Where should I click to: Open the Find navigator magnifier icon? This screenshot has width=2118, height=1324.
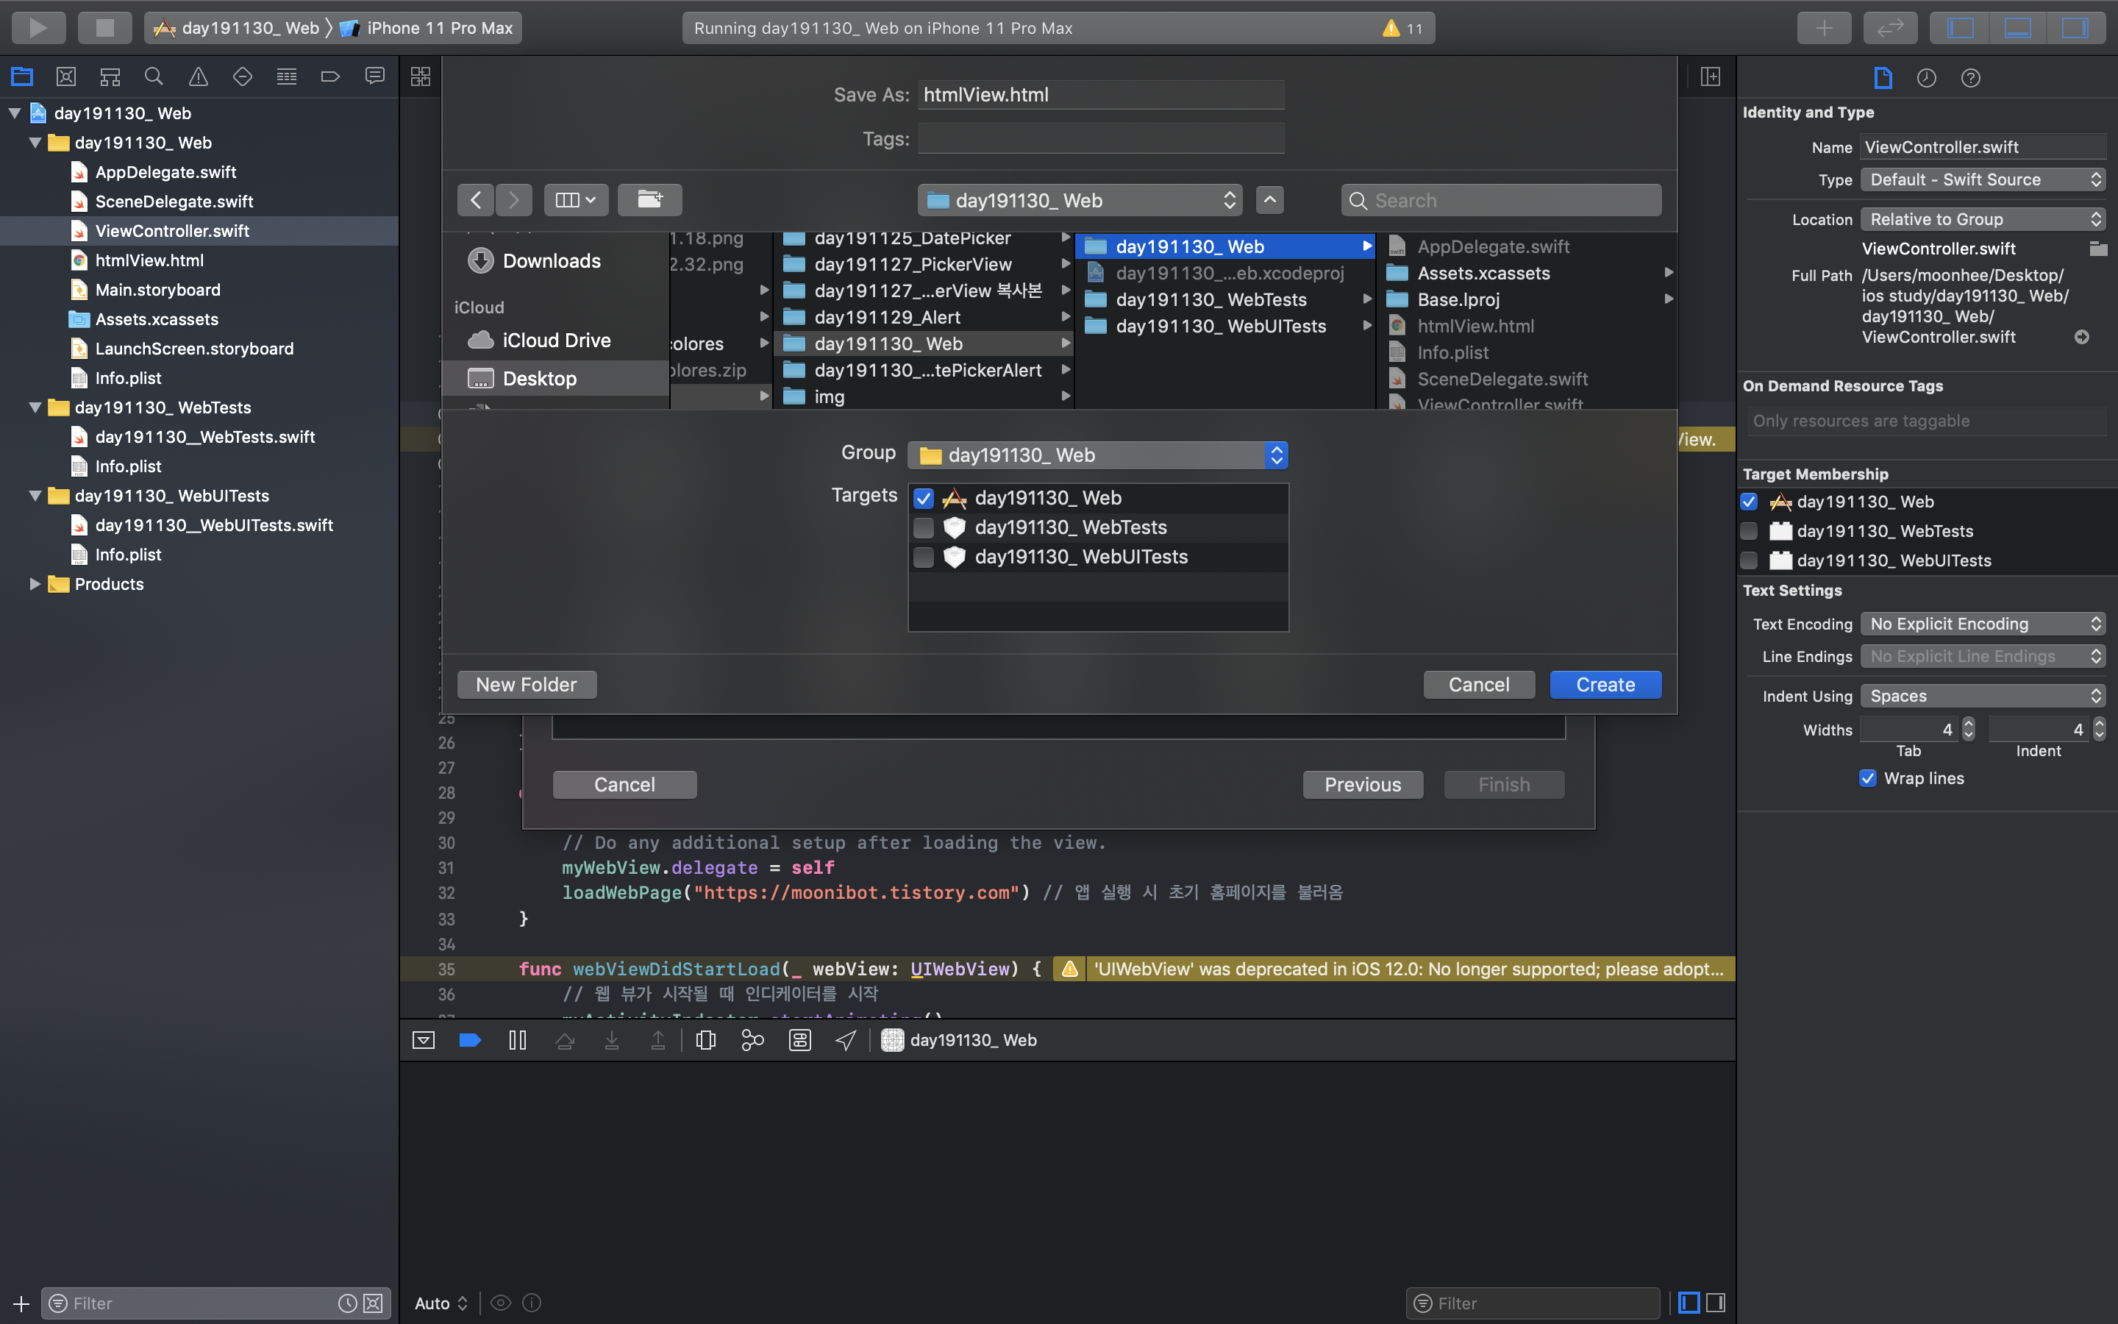154,77
